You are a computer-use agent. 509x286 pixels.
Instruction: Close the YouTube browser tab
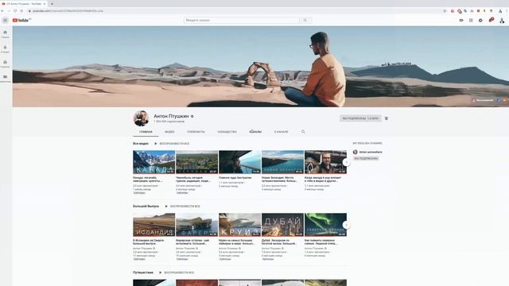45,3
